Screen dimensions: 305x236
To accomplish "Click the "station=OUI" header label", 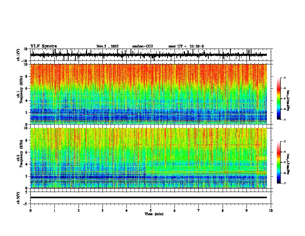I will click(142, 46).
